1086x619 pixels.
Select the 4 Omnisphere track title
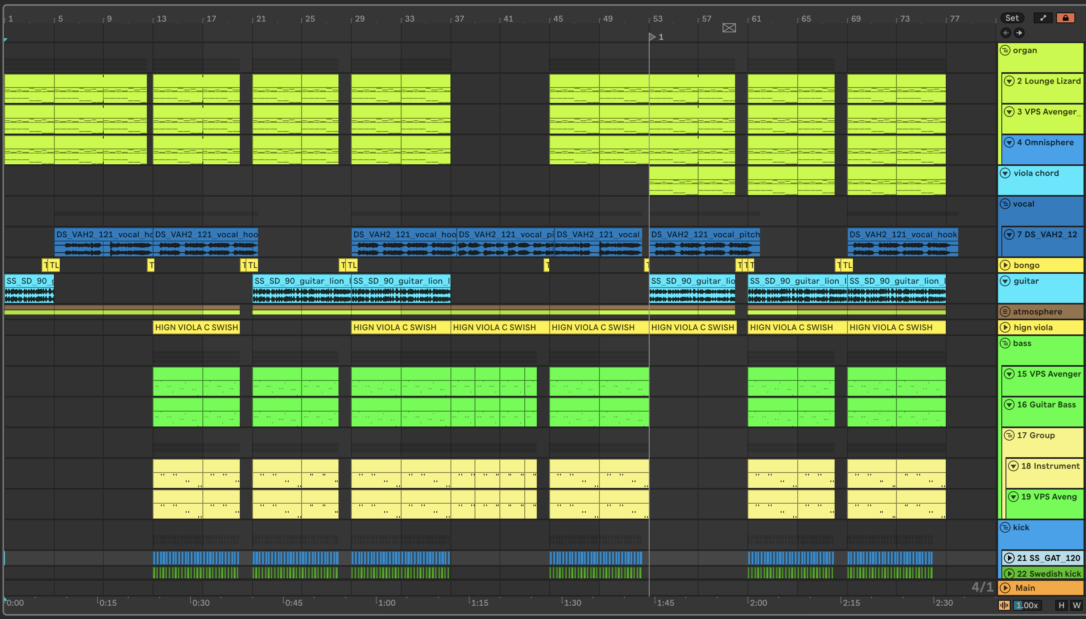[1045, 142]
